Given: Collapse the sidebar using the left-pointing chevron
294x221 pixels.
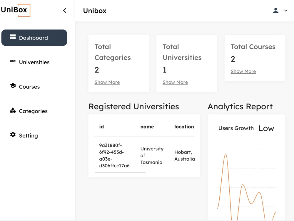Looking at the screenshot, I should tap(65, 10).
